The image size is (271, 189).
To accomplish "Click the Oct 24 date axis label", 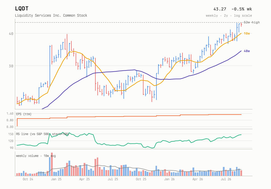I will (x=28, y=179).
